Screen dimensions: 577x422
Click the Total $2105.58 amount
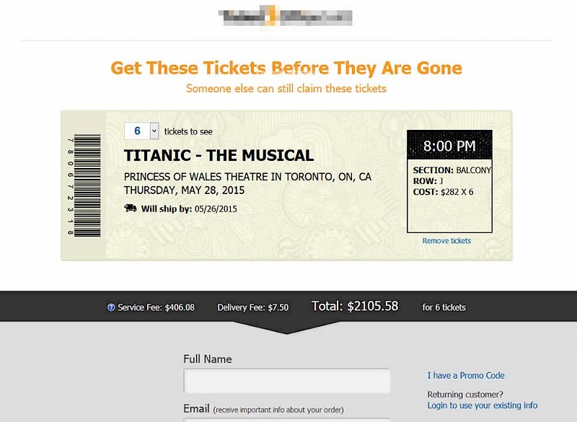click(x=355, y=306)
